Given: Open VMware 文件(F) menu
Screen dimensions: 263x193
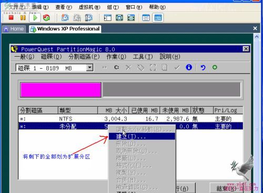Looking at the screenshot, I should pyautogui.click(x=17, y=7).
